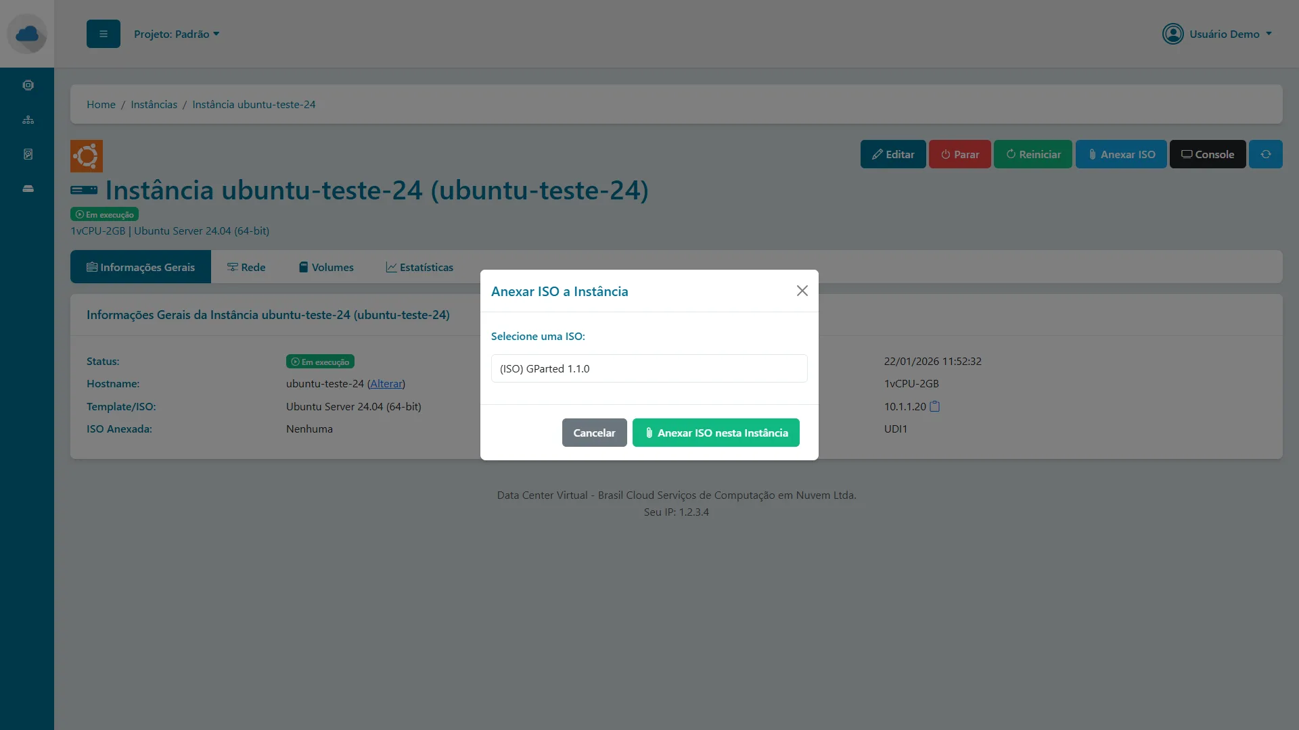Viewport: 1299px width, 730px height.
Task: Switch to the Rede tab
Action: 246,266
